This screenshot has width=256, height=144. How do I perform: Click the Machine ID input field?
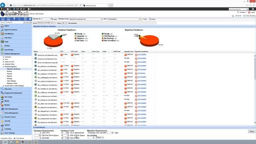coord(46,19)
